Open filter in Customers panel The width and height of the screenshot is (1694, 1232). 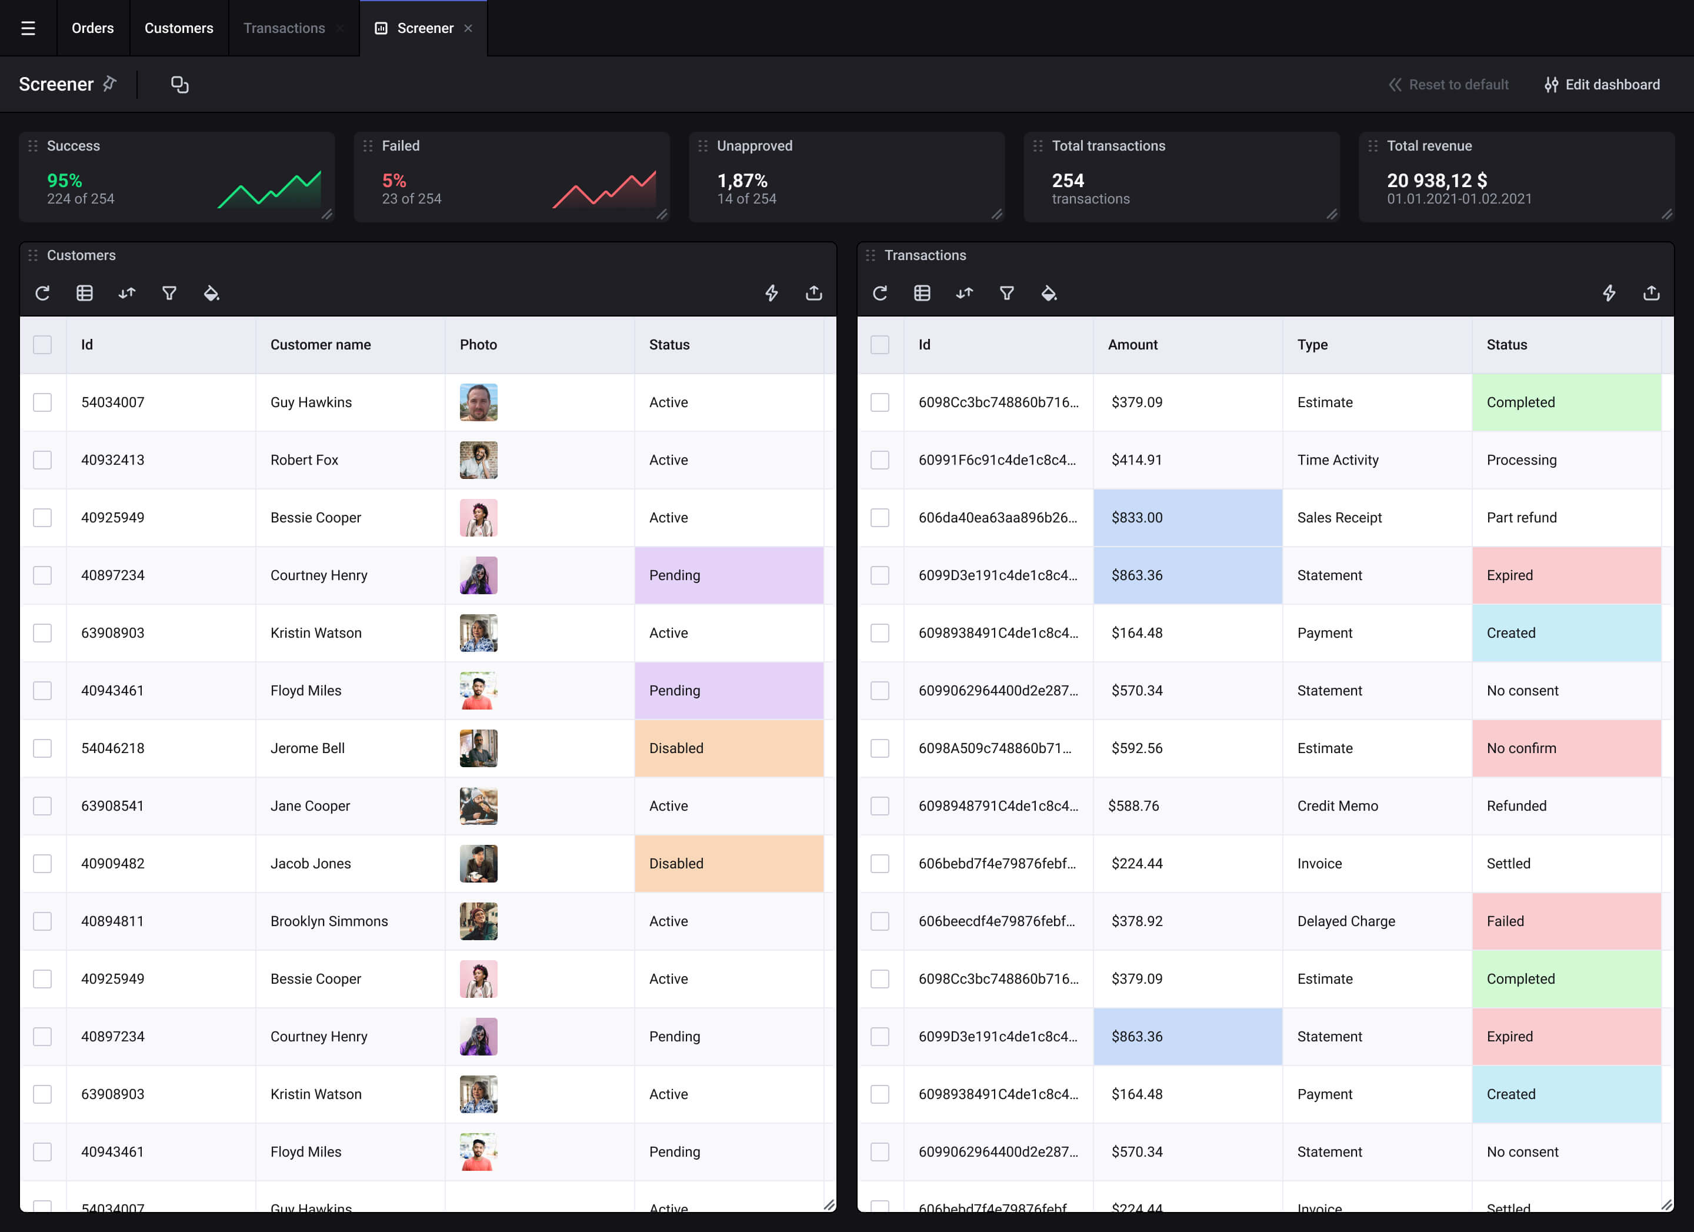click(x=169, y=293)
